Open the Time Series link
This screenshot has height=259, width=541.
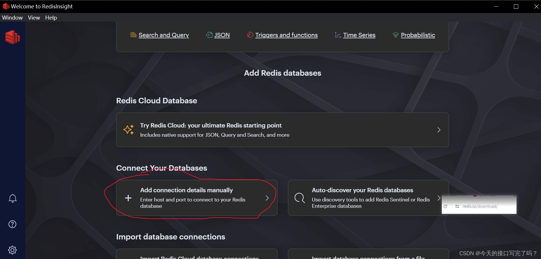coord(359,35)
